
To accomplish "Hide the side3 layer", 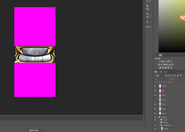I will point(155,109).
